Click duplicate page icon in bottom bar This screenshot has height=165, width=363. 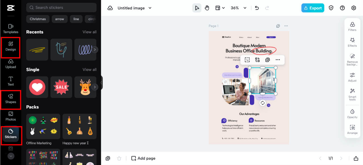click(x=108, y=158)
